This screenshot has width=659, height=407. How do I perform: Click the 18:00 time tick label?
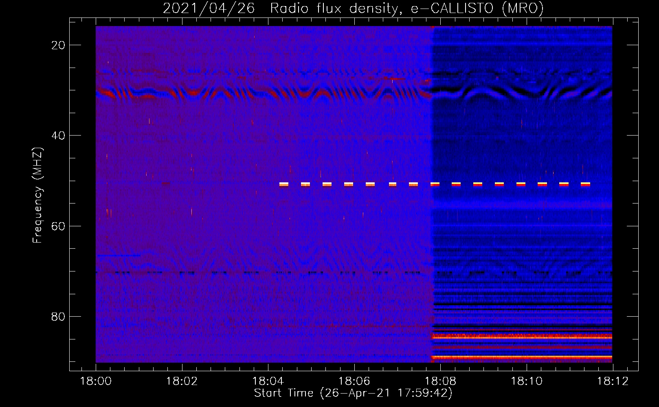[96, 381]
